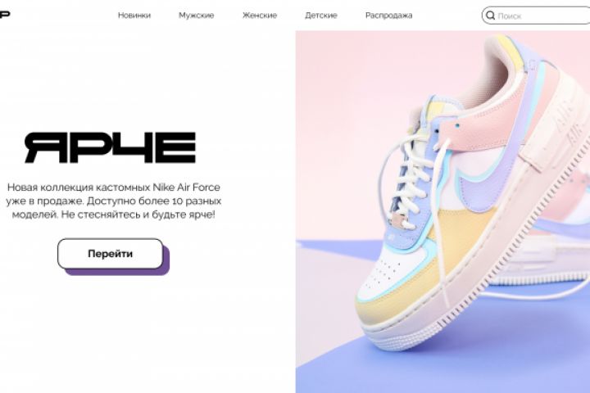Image resolution: width=590 pixels, height=393 pixels.
Task: Click the ЯРЧЕ headline text
Action: point(111,147)
